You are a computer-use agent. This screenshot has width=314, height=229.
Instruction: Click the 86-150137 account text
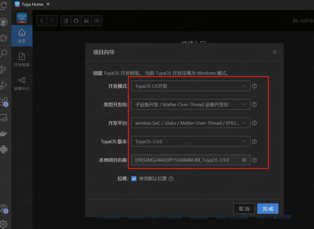coord(303,21)
